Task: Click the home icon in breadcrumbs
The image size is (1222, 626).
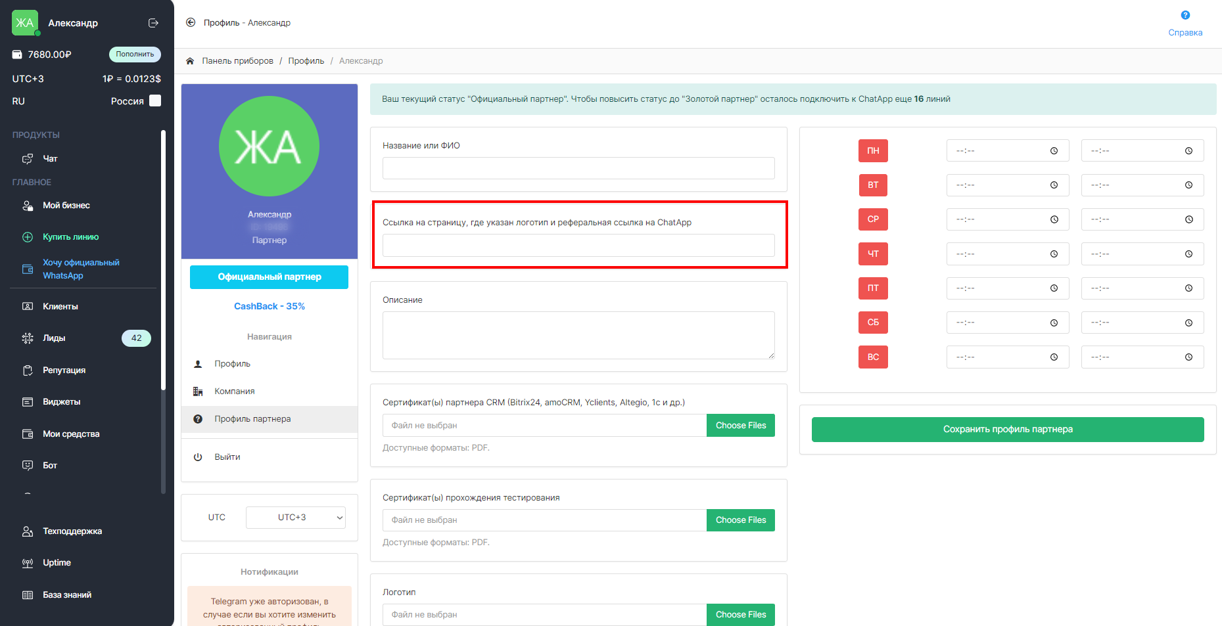Action: (x=190, y=61)
